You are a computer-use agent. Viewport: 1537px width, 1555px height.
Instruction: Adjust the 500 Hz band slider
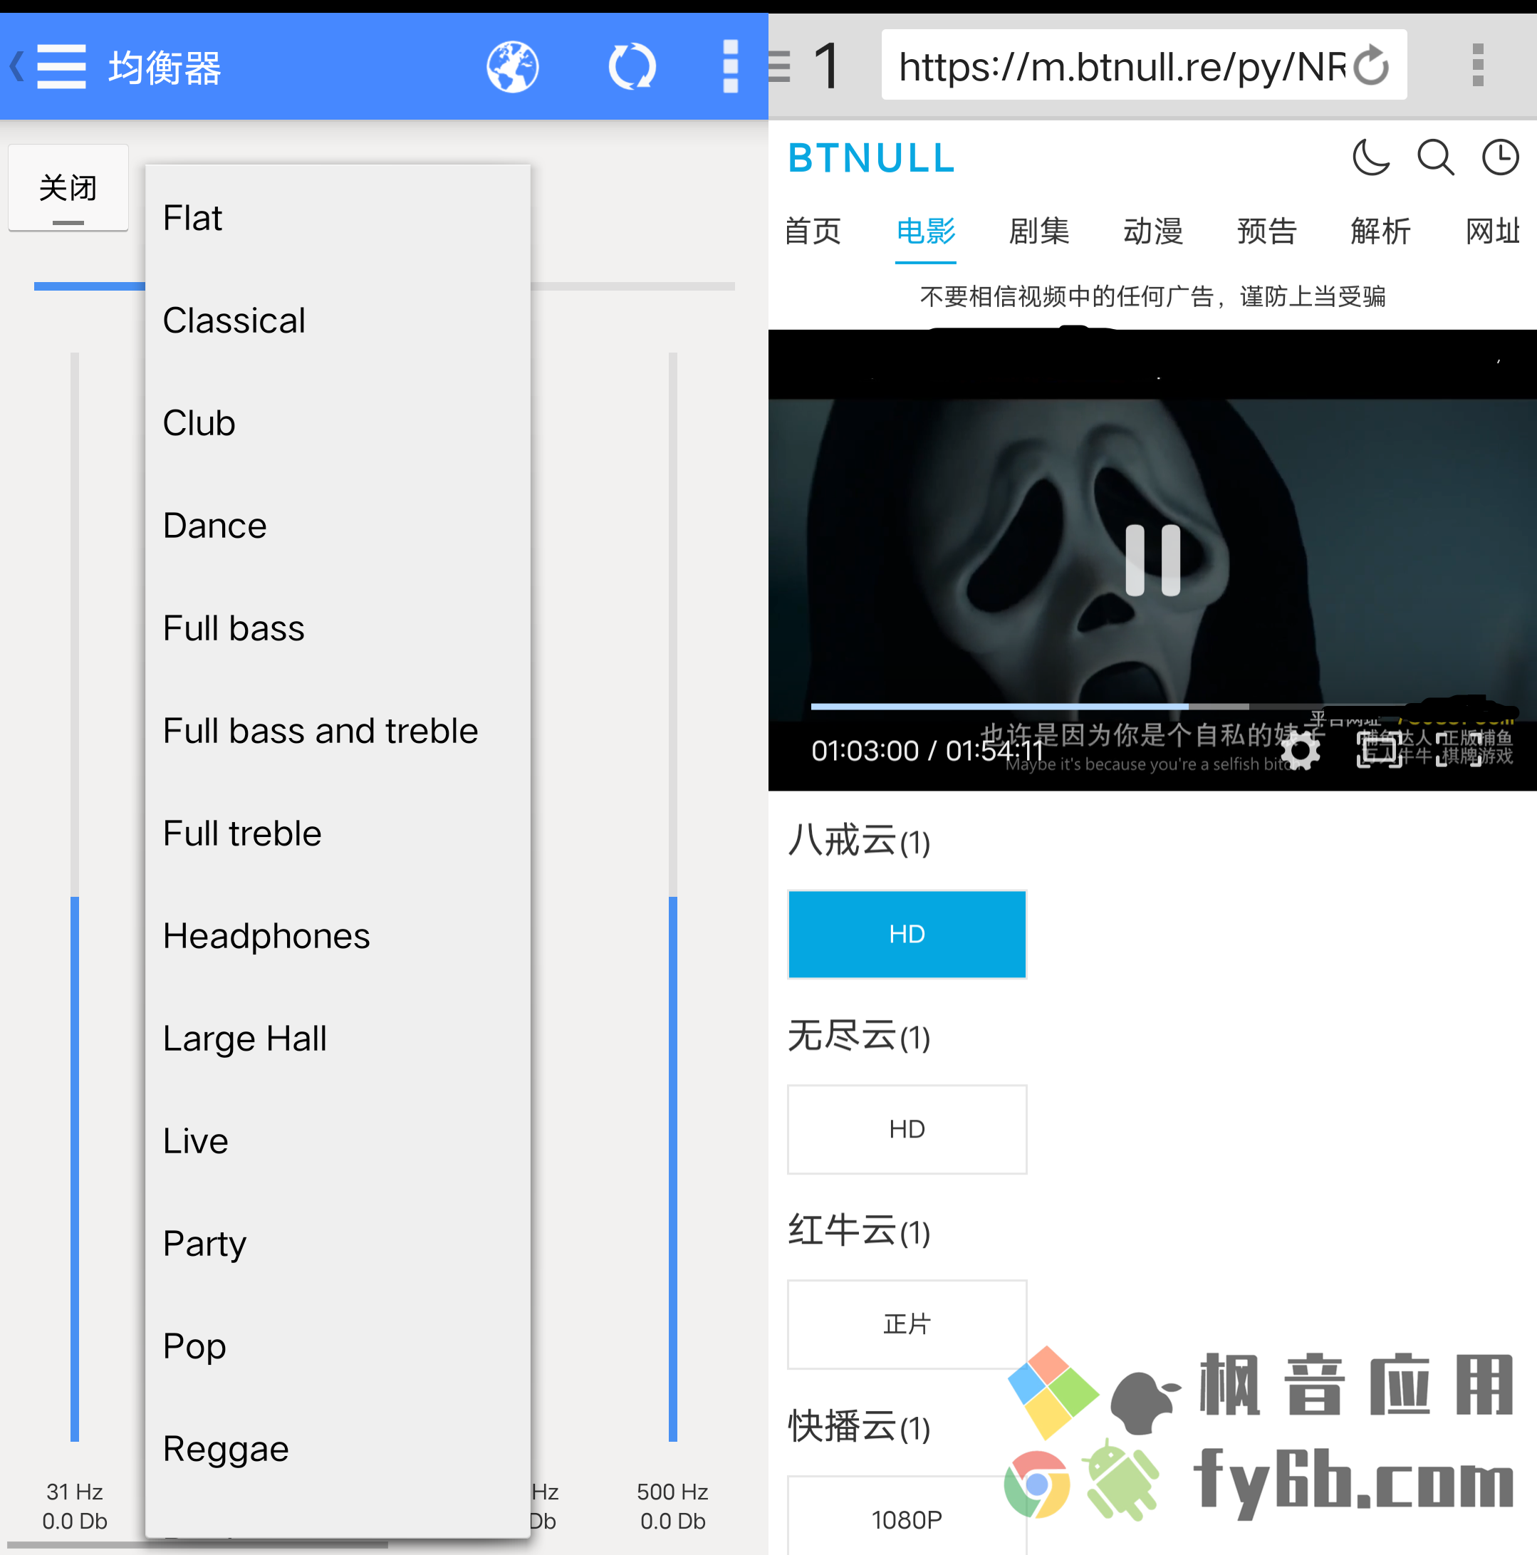coord(673,897)
